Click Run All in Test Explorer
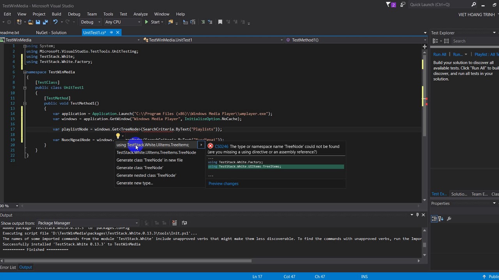This screenshot has width=499, height=280. click(x=440, y=54)
